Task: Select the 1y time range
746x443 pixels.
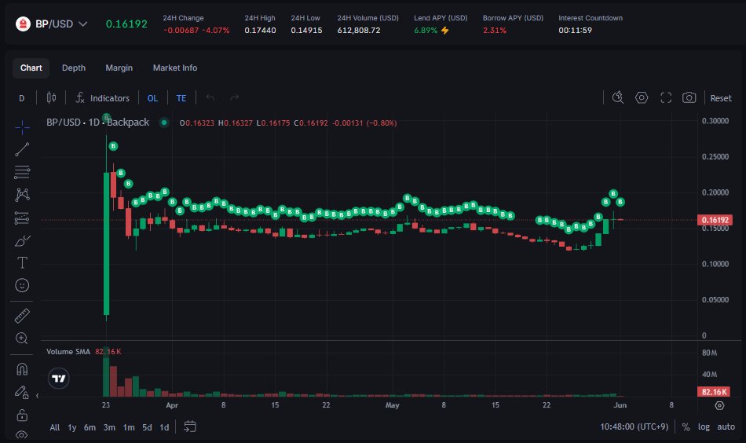Action: 71,427
